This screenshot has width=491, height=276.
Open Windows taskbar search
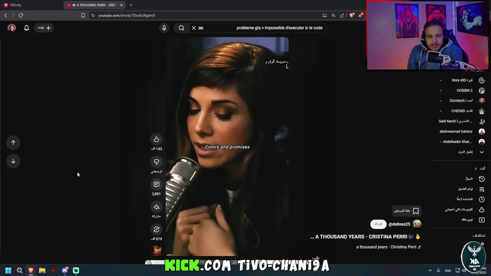20,271
